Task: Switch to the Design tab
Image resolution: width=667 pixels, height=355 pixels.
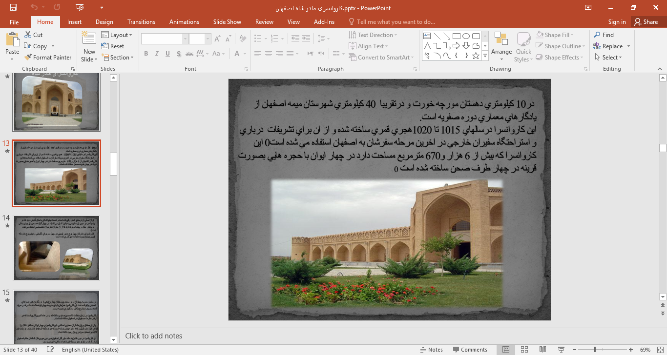Action: (104, 22)
